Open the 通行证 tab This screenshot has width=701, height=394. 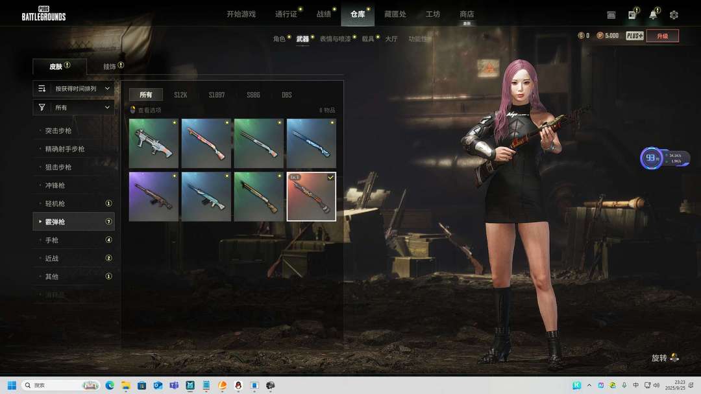tap(286, 14)
